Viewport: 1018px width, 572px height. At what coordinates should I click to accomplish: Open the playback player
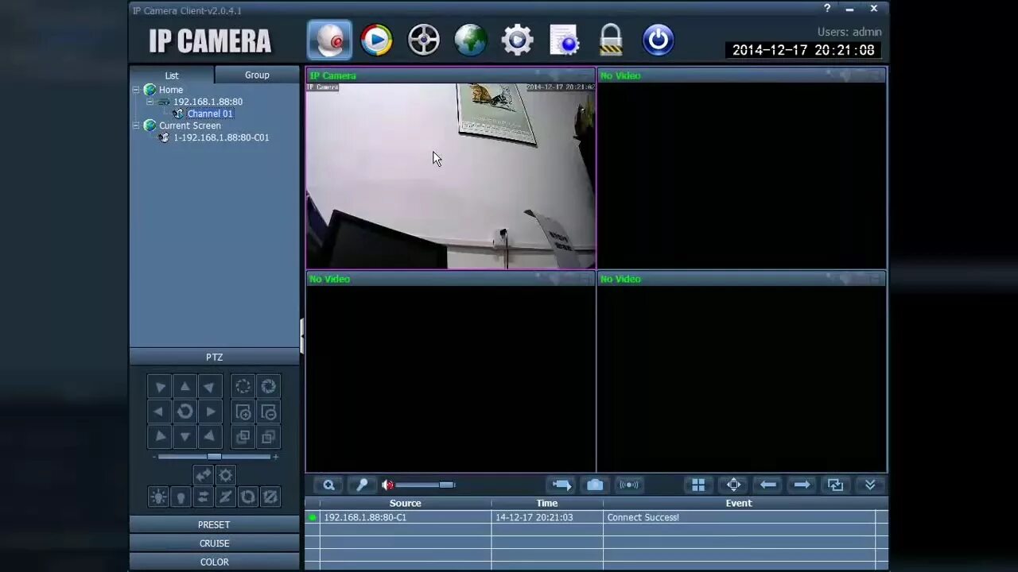tap(376, 40)
